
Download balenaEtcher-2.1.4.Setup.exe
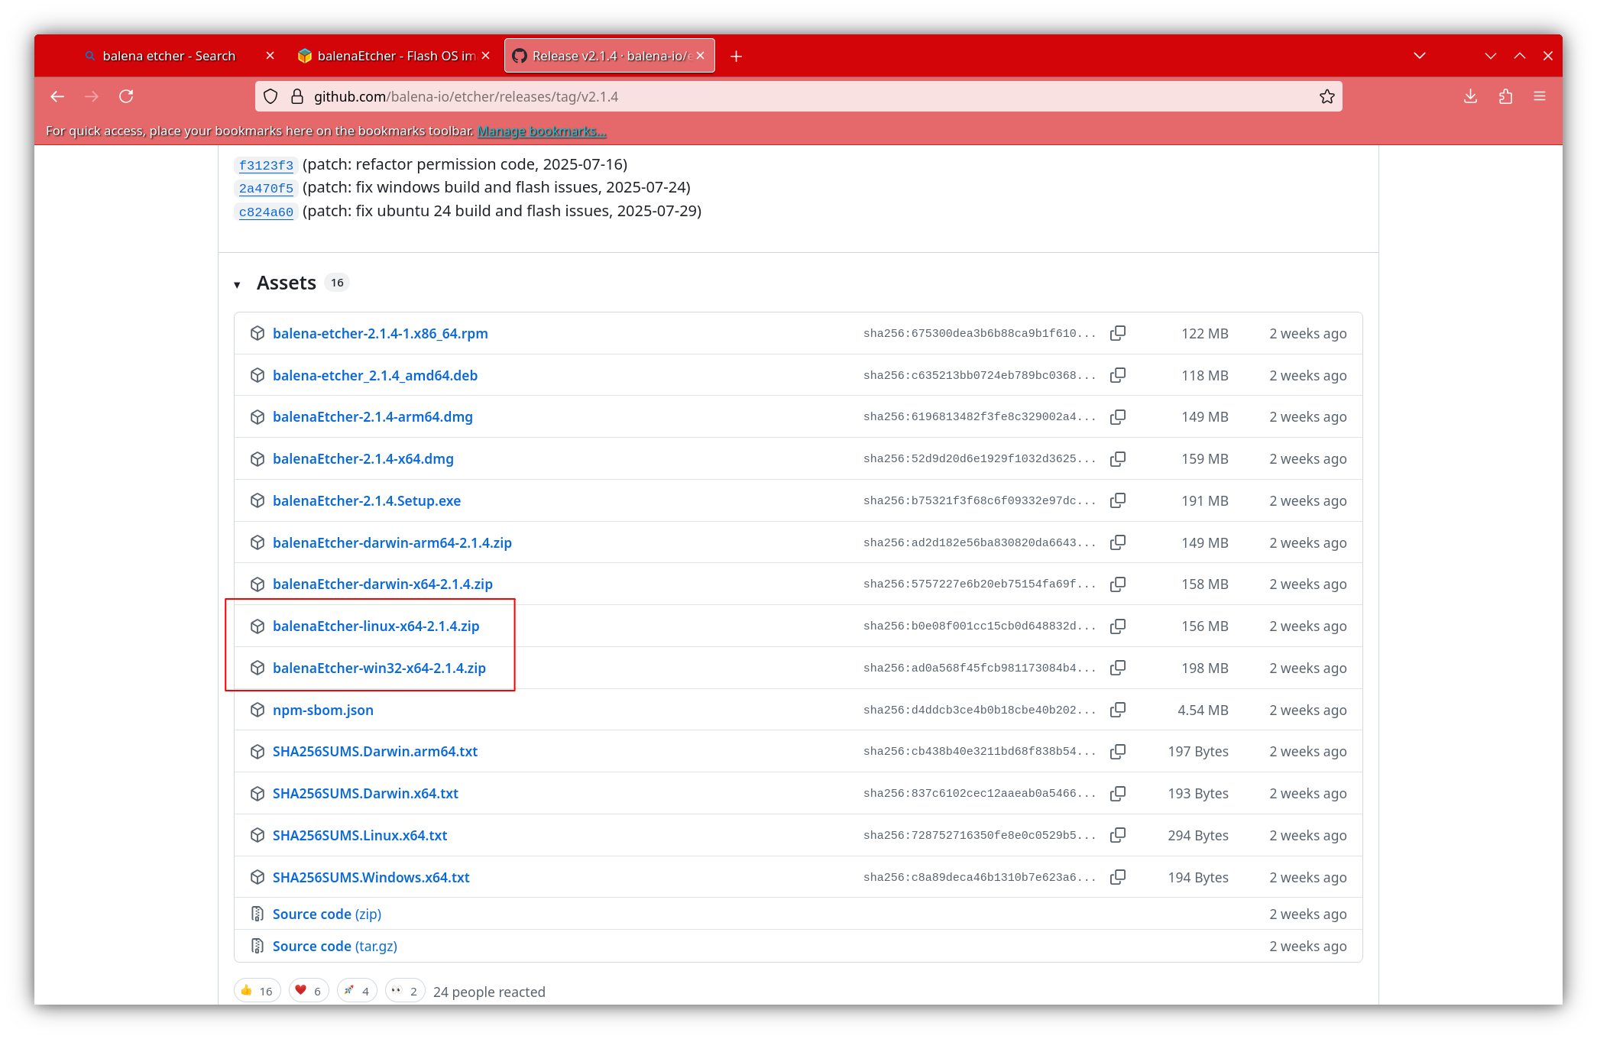coord(367,501)
